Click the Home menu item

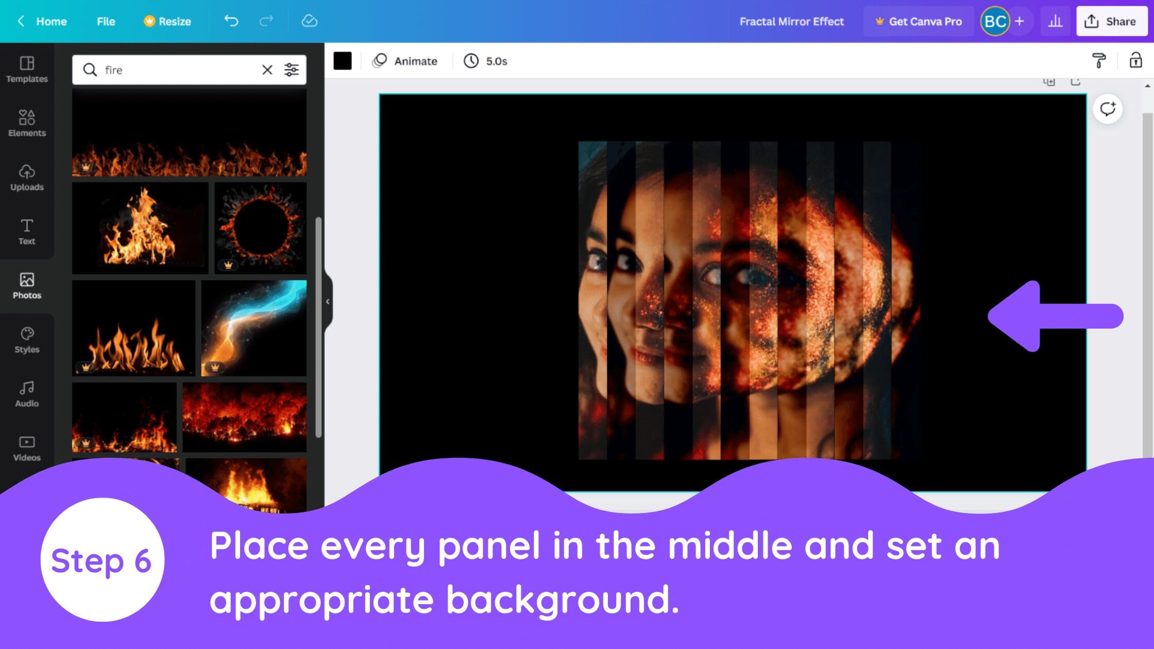click(x=52, y=22)
